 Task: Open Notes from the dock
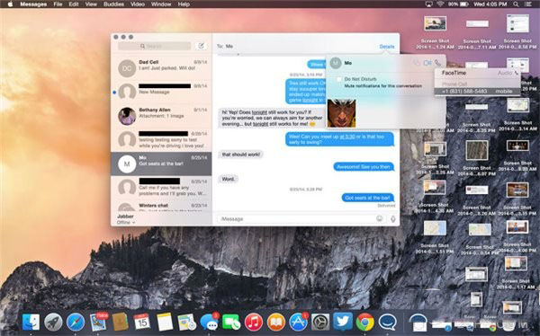[165, 323]
